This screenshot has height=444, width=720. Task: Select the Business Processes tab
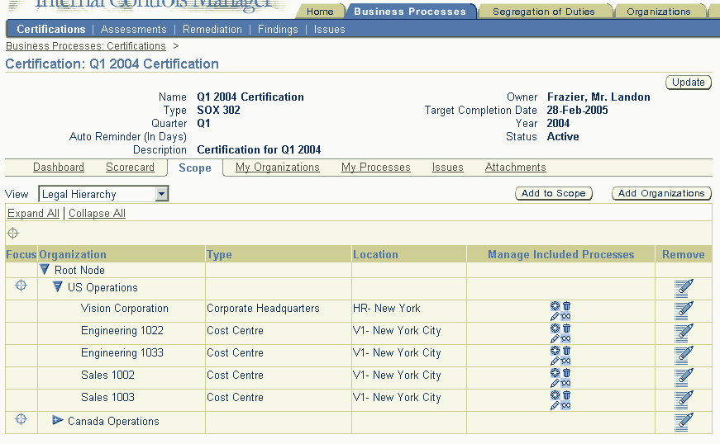pos(409,12)
